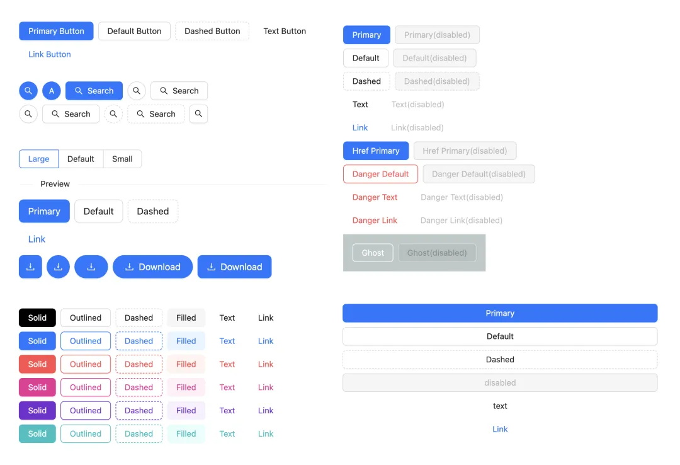Select the Small size radio option
680x465 pixels.
122,159
